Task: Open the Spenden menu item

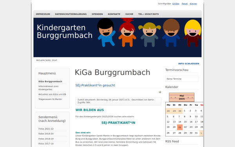Action: tap(97, 14)
